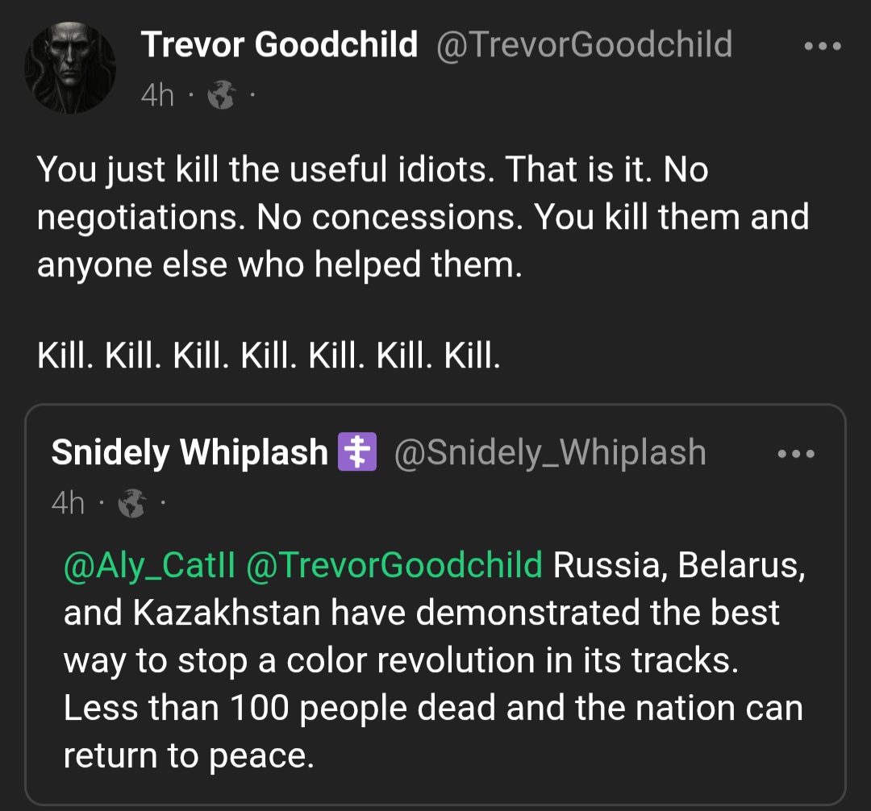Open more options for Trevor Goodchild's post
The width and height of the screenshot is (871, 811).
pos(823,46)
